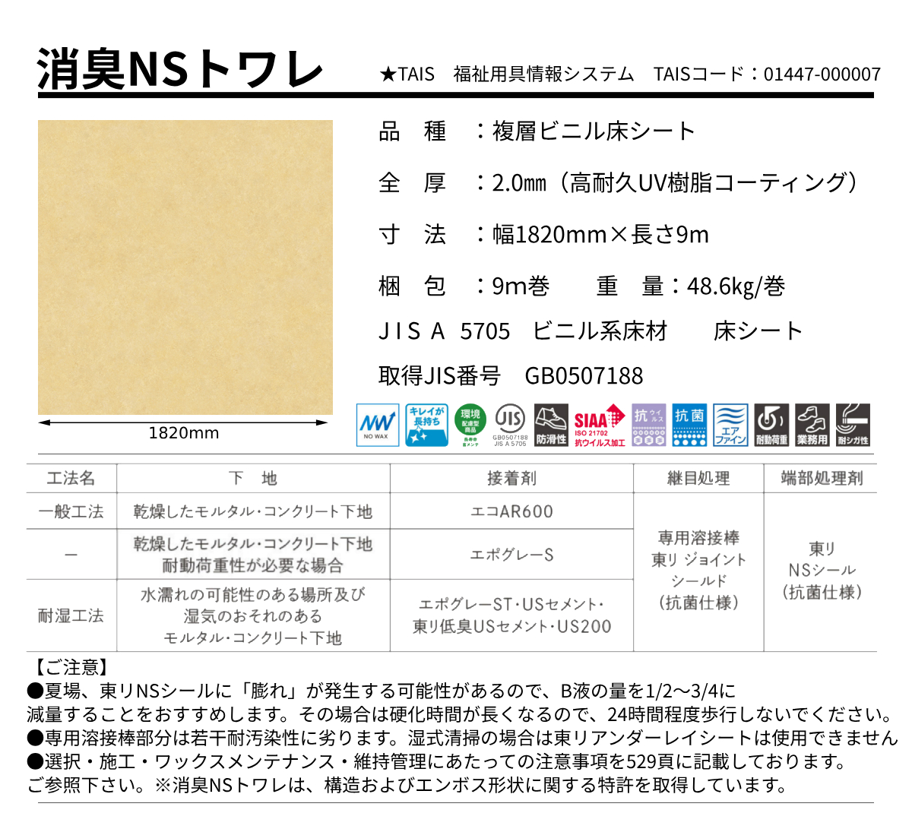Click the 48.6kg/巻 weight value
912x813 pixels.
tap(736, 286)
